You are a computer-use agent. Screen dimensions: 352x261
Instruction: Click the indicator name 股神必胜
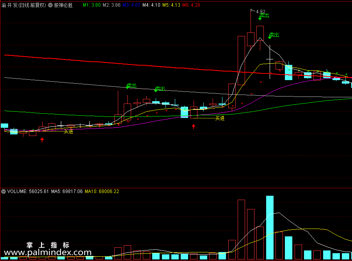point(63,5)
